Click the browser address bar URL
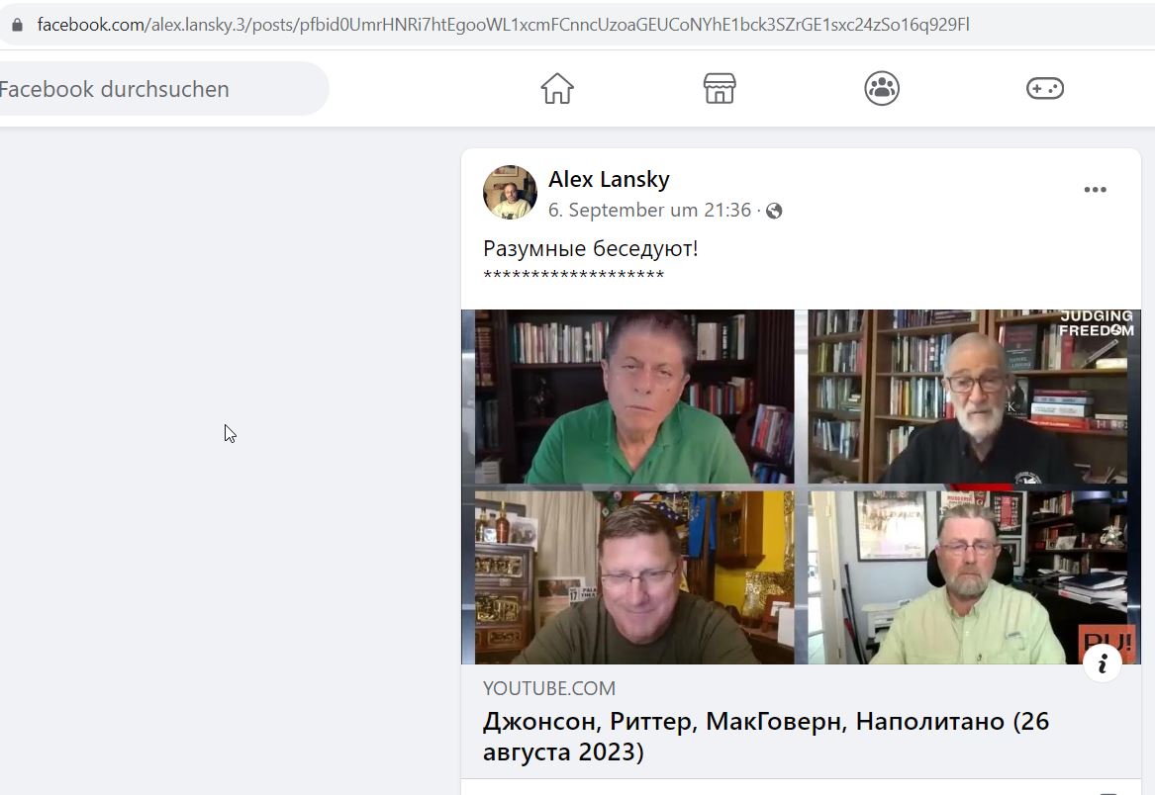This screenshot has height=795, width=1155. click(503, 25)
